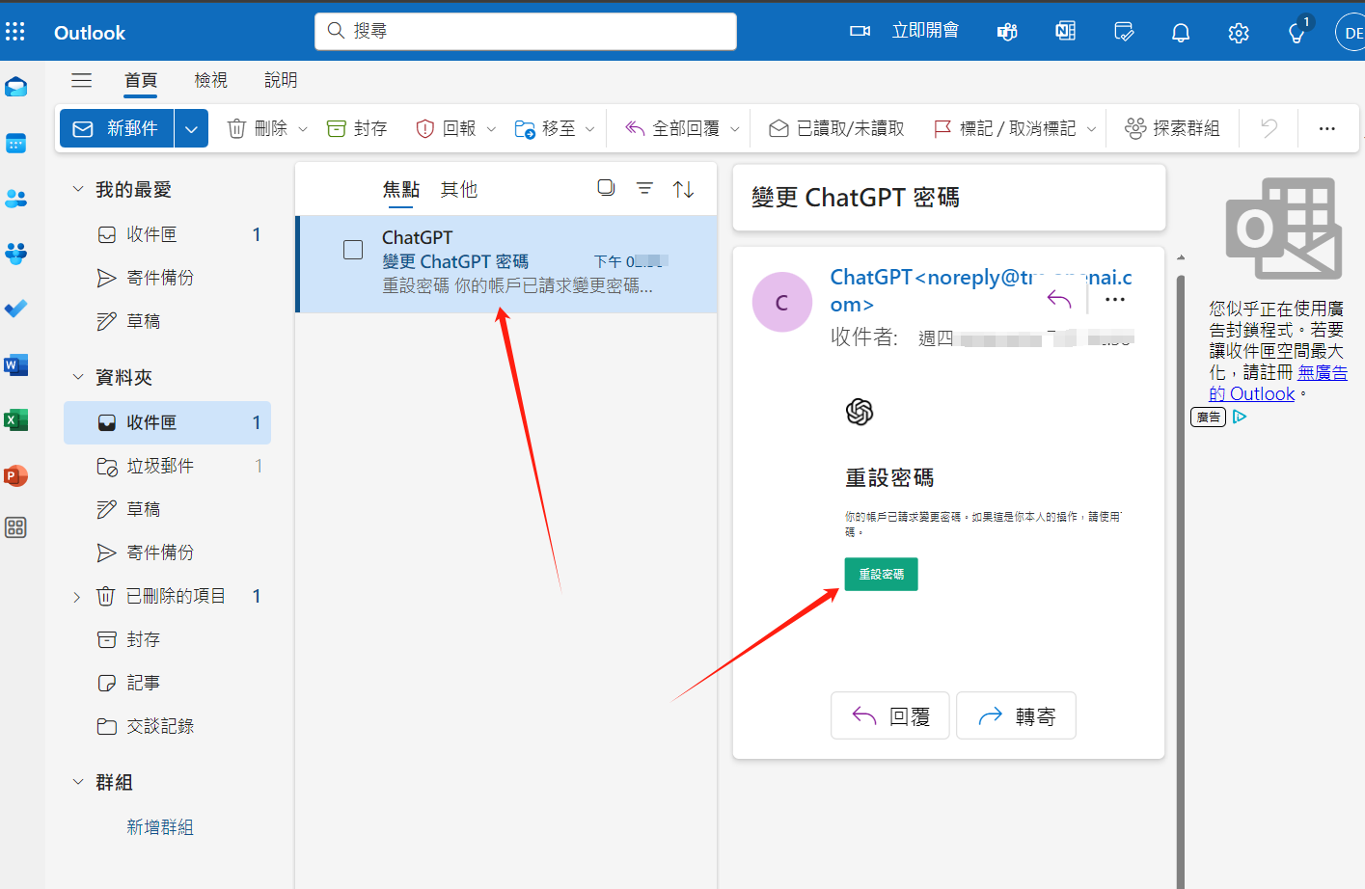1365x889 pixels.
Task: Click the AdChoices icon next to 廣告
Action: pos(1240,417)
